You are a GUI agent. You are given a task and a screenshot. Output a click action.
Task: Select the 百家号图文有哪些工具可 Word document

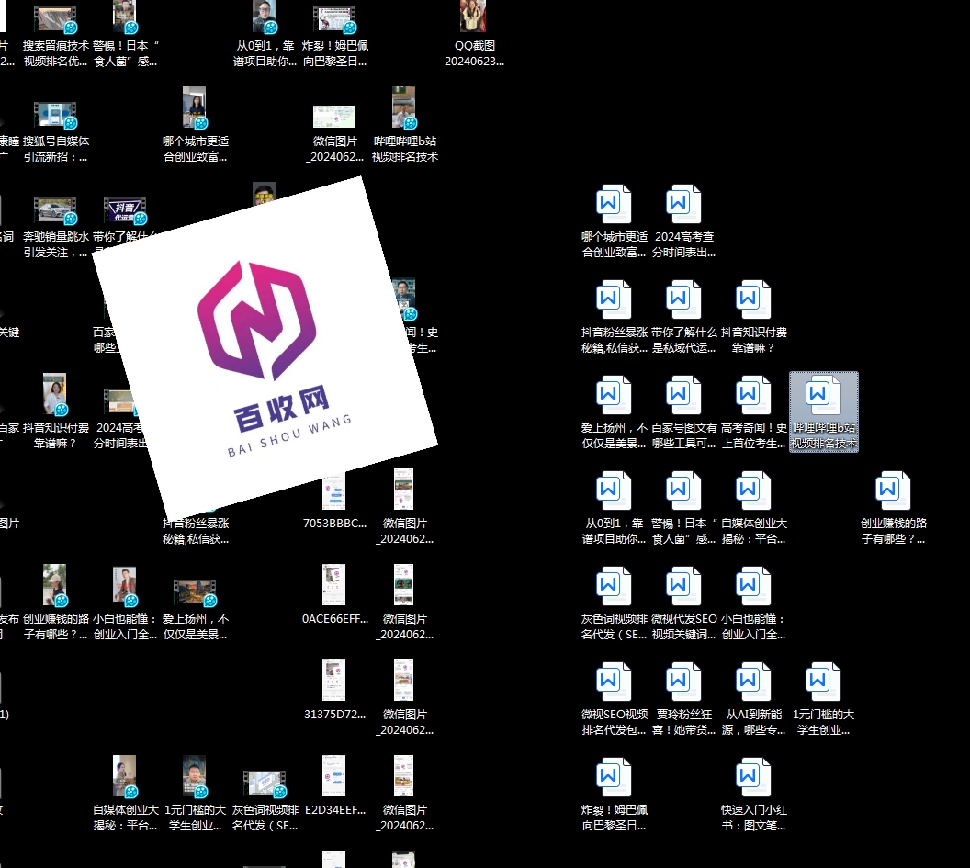683,412
